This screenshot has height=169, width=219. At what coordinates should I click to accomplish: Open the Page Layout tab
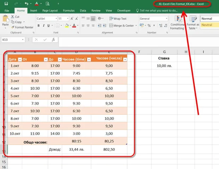[x=50, y=11]
